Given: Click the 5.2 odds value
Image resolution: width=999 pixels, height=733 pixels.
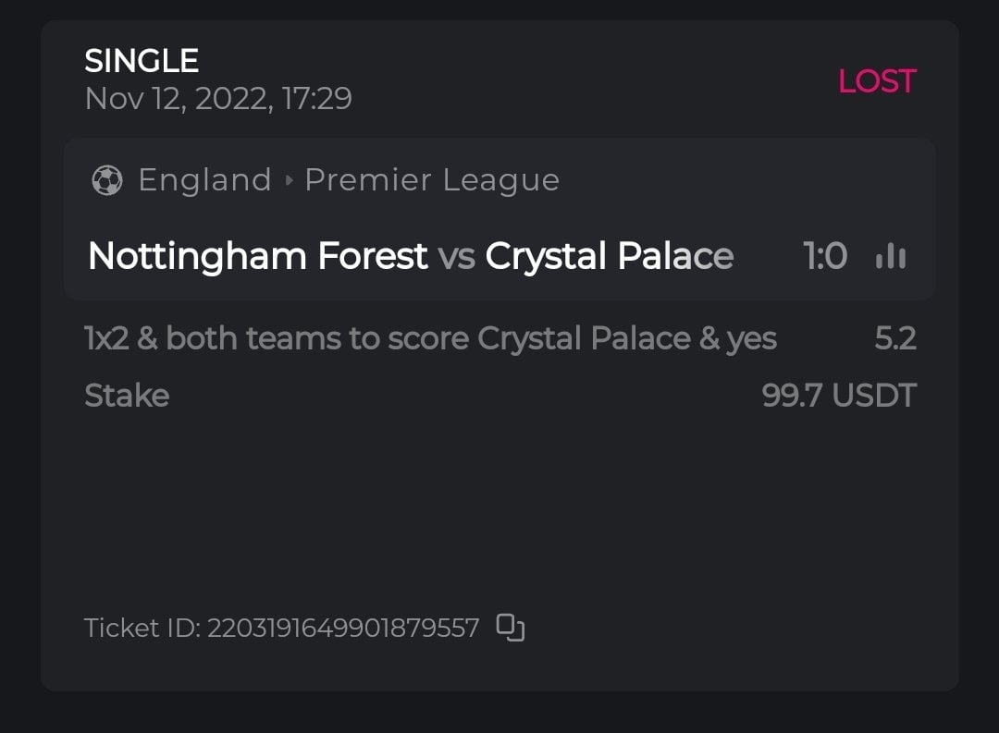Looking at the screenshot, I should 894,339.
